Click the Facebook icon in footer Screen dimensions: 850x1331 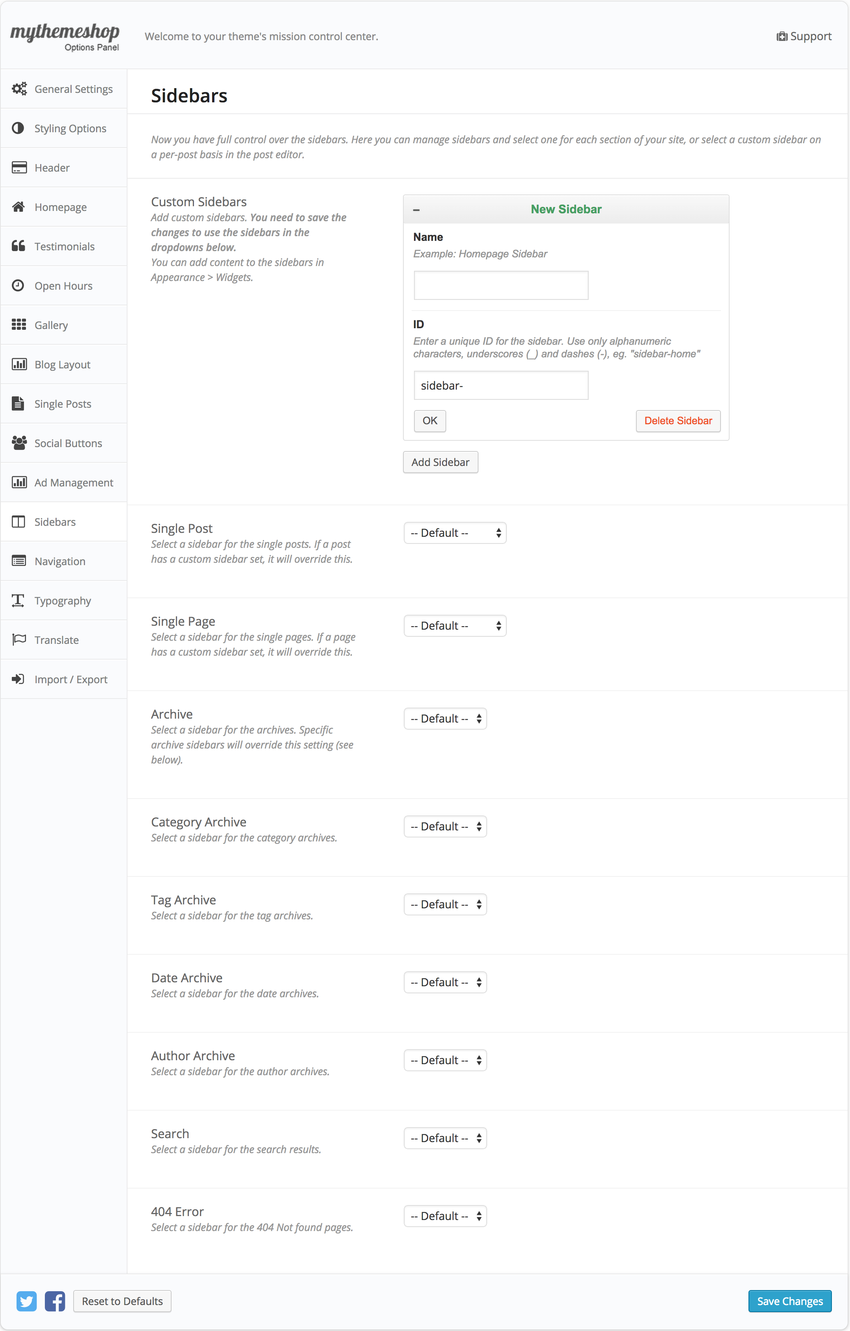(55, 1301)
